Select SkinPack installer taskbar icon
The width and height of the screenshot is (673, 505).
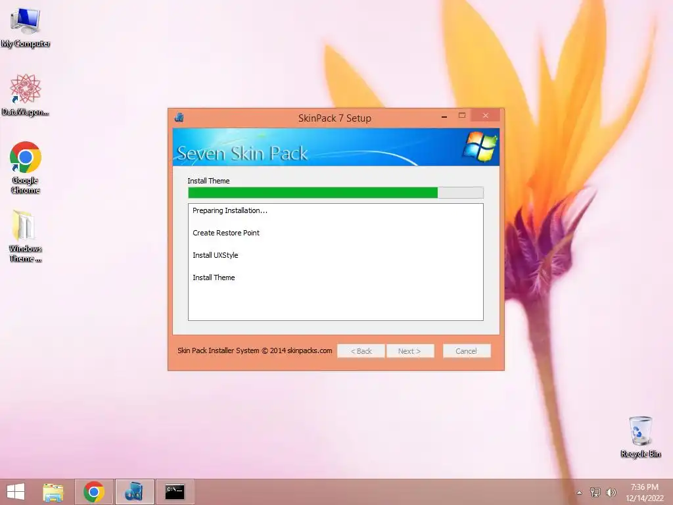pyautogui.click(x=134, y=492)
